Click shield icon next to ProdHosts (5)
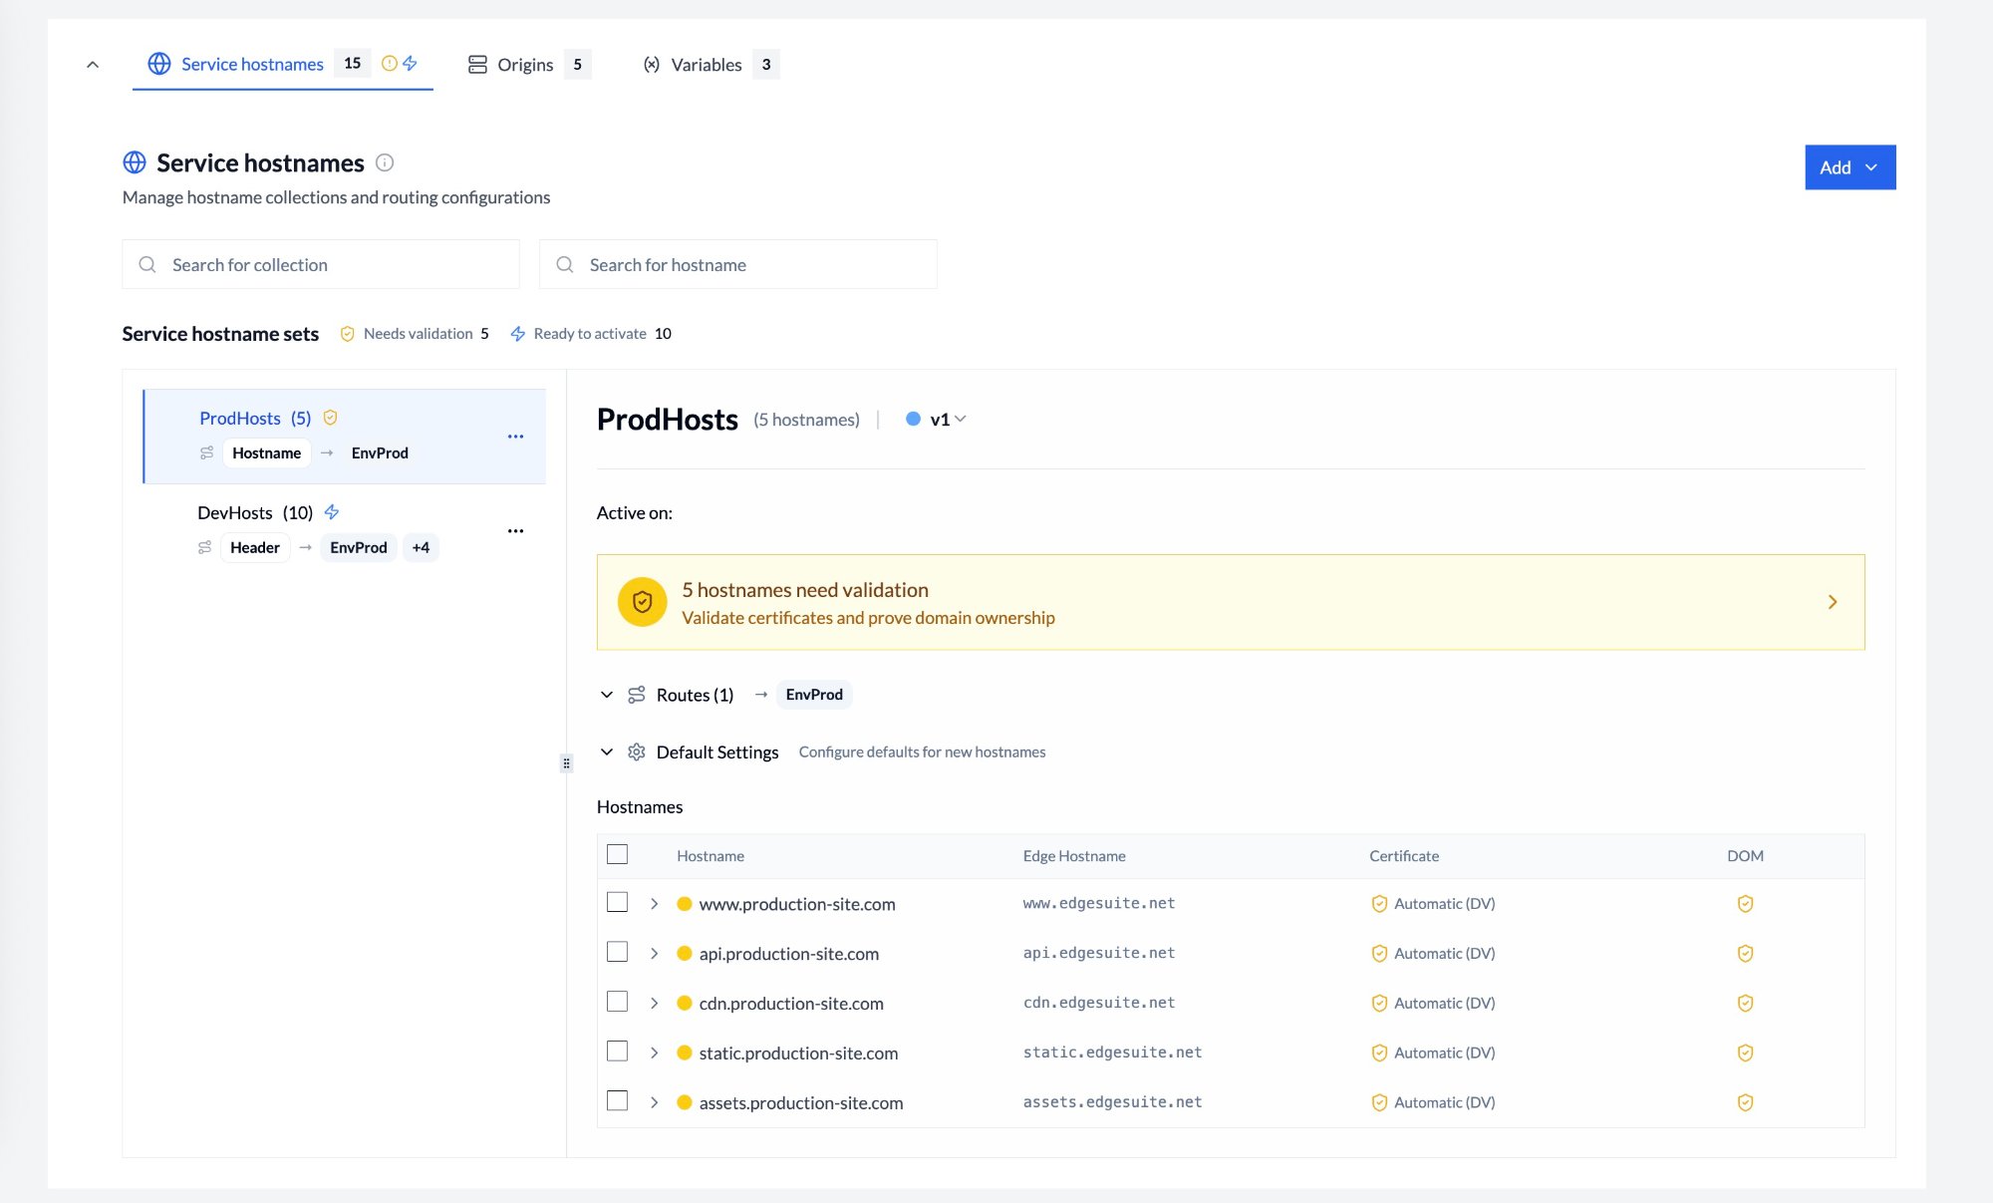This screenshot has height=1203, width=1993. (x=331, y=418)
